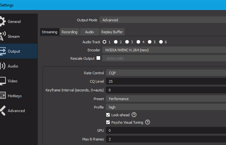The width and height of the screenshot is (226, 145).
Task: Click the "Keyframe Interval (seconds, 0=auto)" label
Action: [75, 90]
